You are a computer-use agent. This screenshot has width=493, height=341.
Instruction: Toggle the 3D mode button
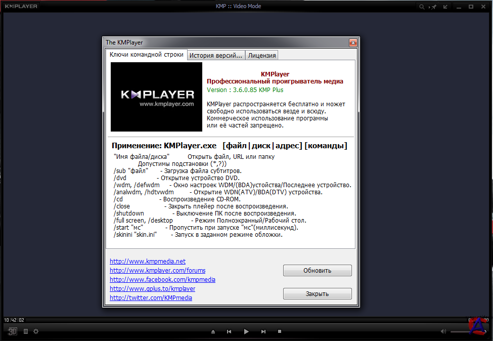coord(12,331)
